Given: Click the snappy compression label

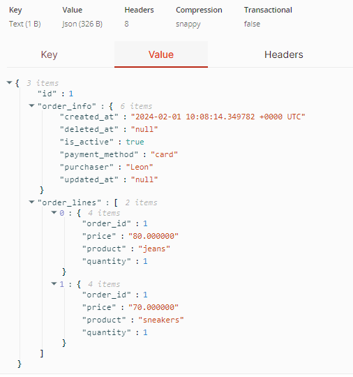Looking at the screenshot, I should [x=188, y=24].
